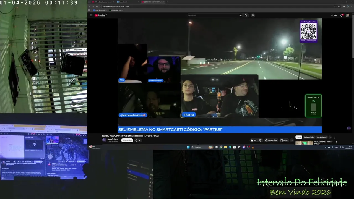Open the on-screen keyboard icon in search box

tap(240, 15)
